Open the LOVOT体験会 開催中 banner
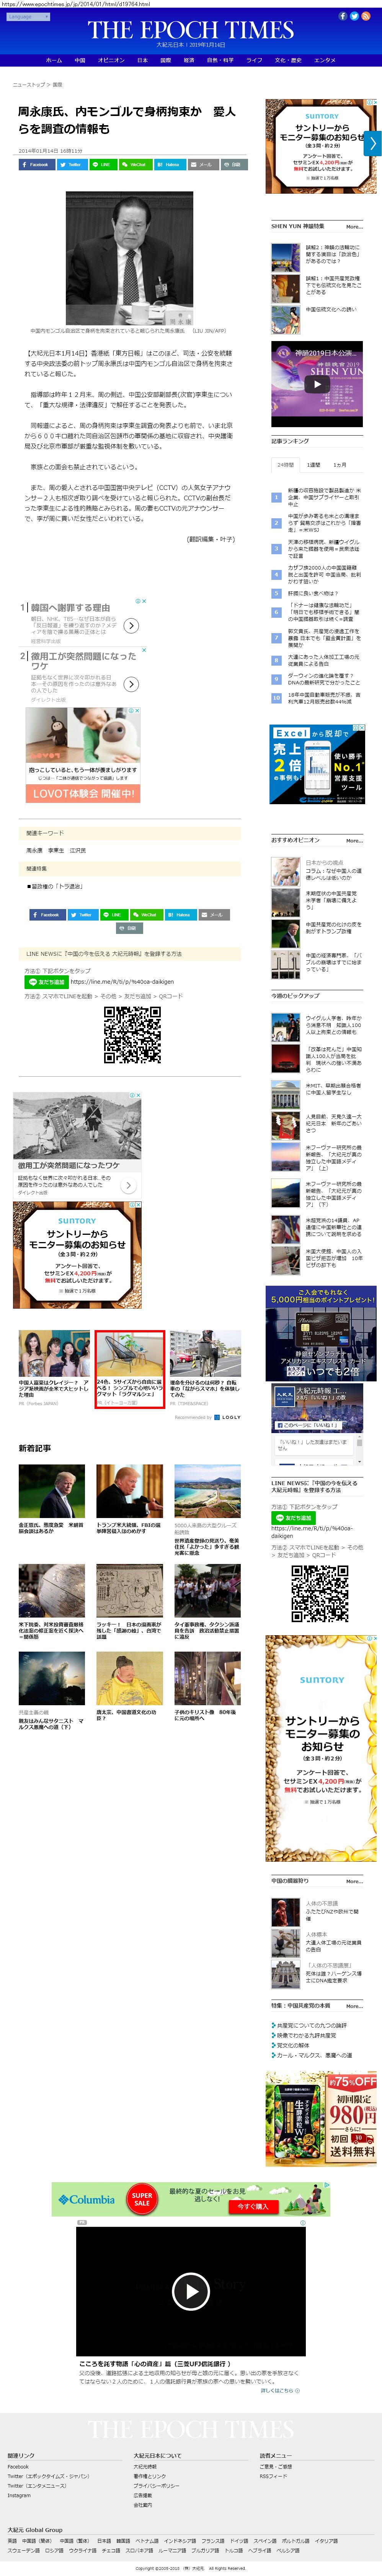This screenshot has width=382, height=2576. 83,793
